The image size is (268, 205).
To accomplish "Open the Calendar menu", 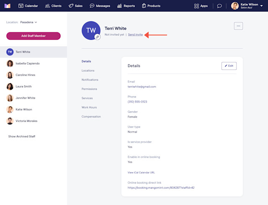I will 28,6.
